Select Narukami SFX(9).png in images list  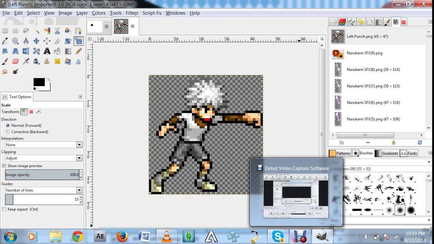point(378,53)
